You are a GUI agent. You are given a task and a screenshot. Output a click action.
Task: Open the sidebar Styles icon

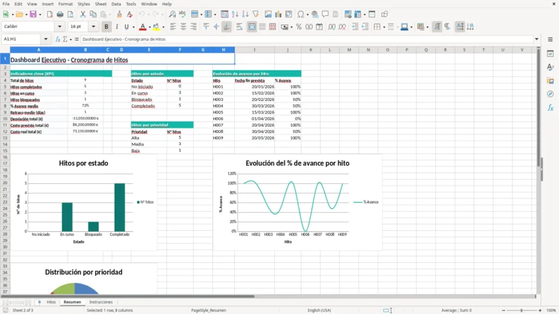[x=550, y=67]
